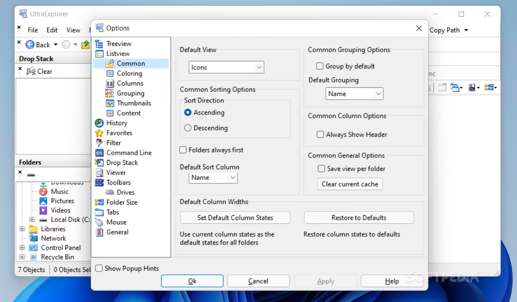
Task: Click Clear current cache button
Action: (x=350, y=184)
